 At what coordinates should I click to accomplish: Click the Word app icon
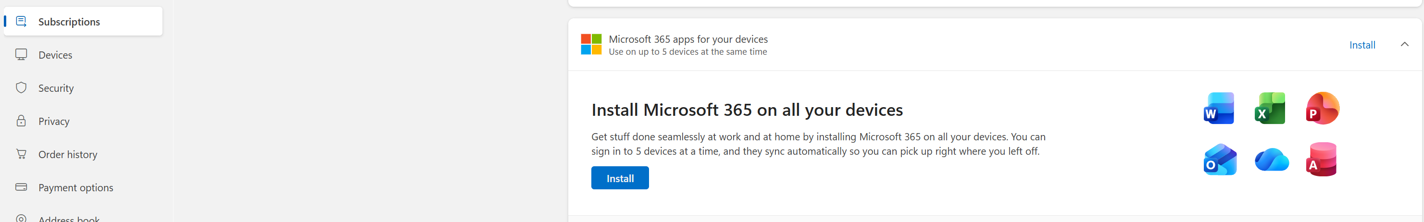[x=1218, y=108]
